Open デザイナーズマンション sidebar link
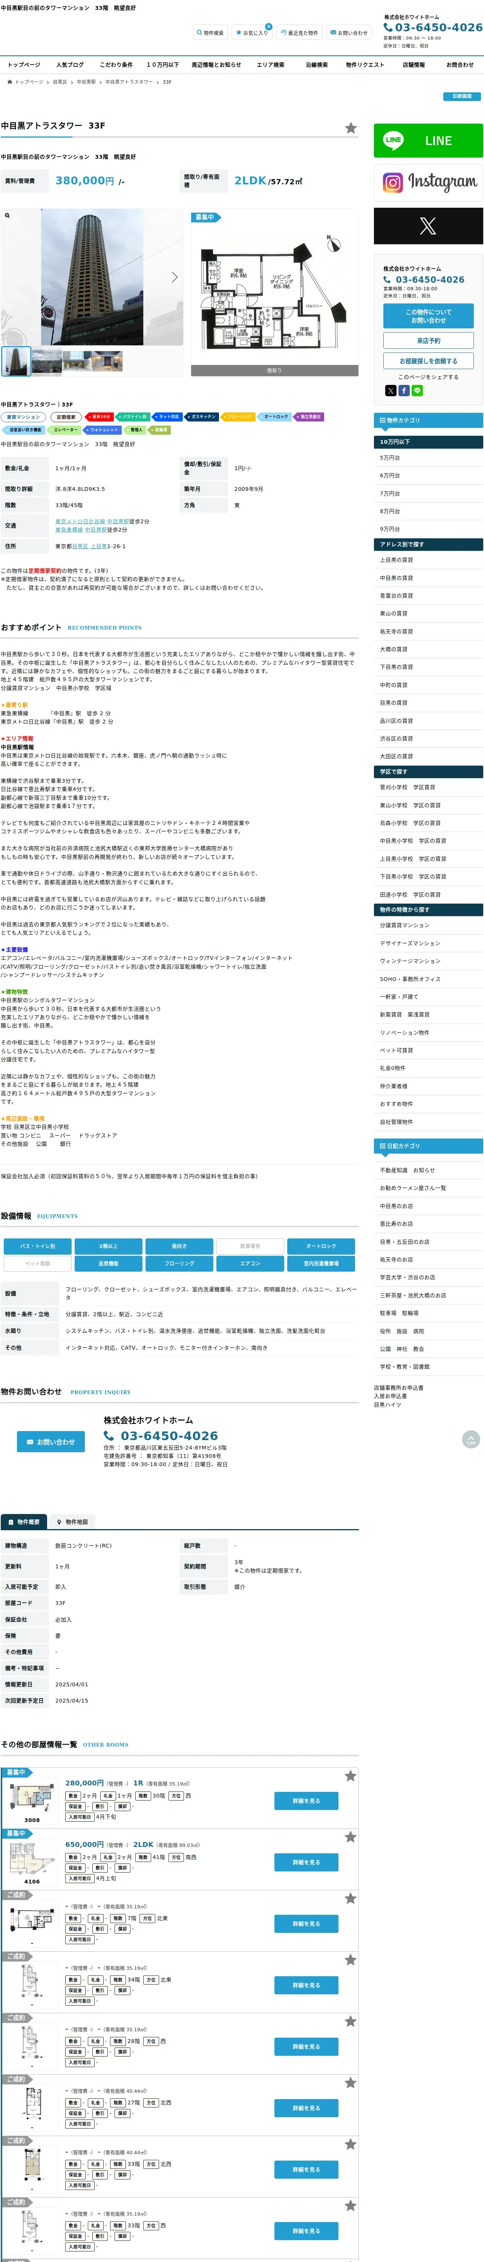484x2262 pixels. pyautogui.click(x=428, y=943)
